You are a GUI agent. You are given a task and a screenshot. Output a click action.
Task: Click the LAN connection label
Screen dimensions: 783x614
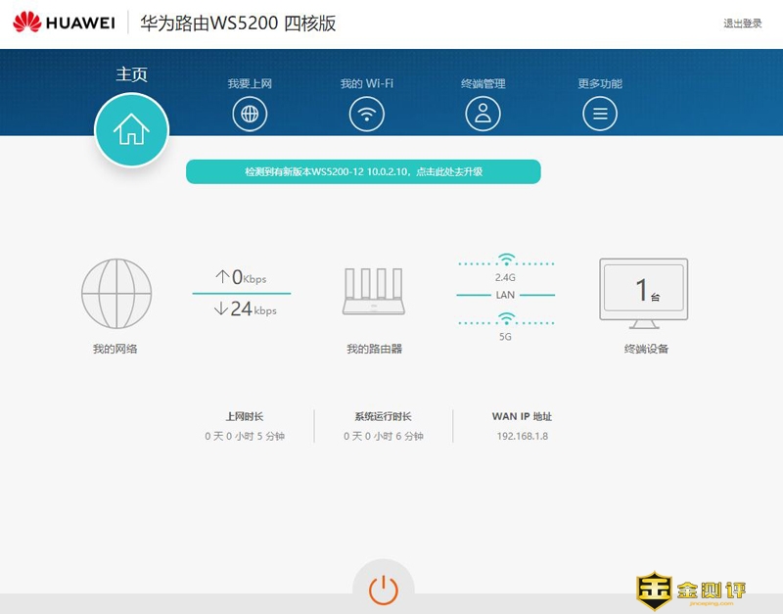click(505, 295)
